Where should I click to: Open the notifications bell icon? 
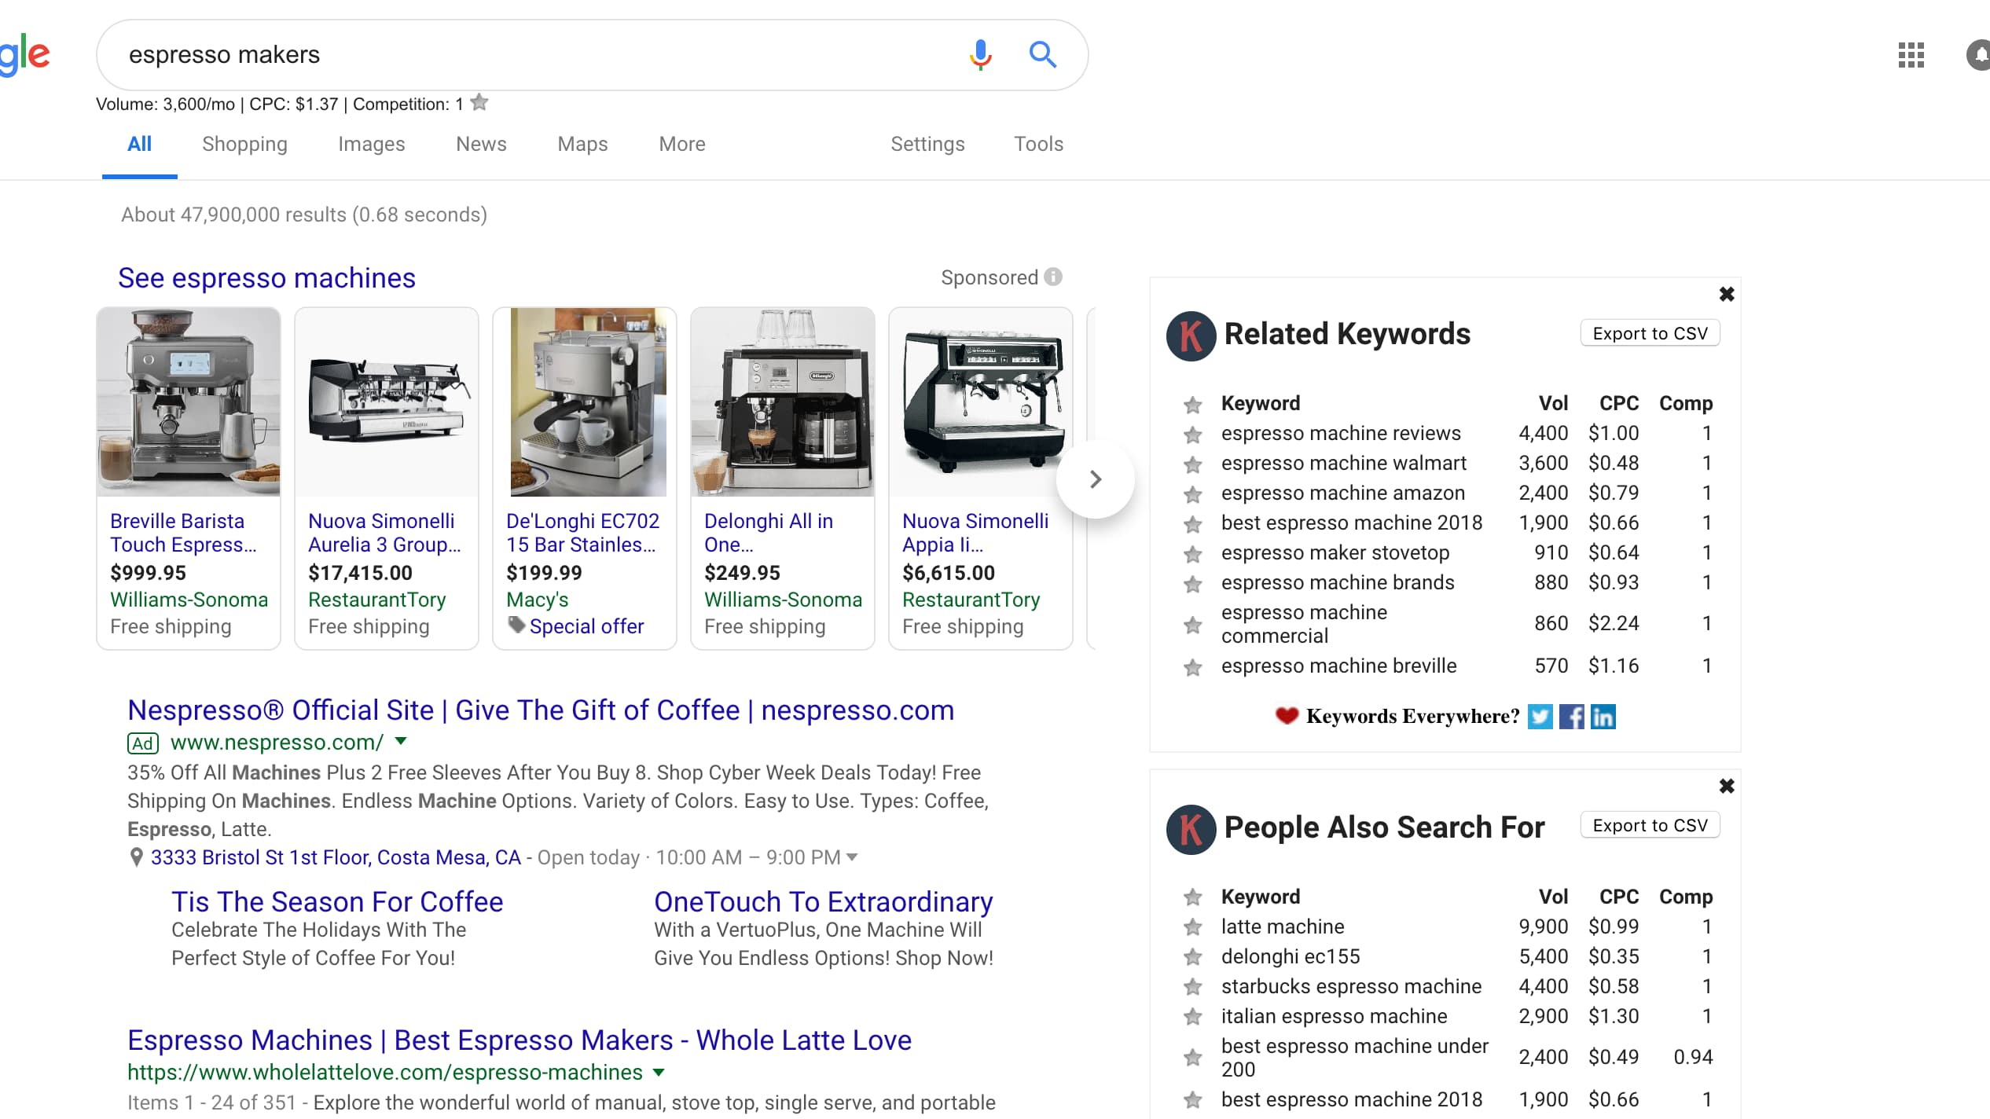point(1978,55)
